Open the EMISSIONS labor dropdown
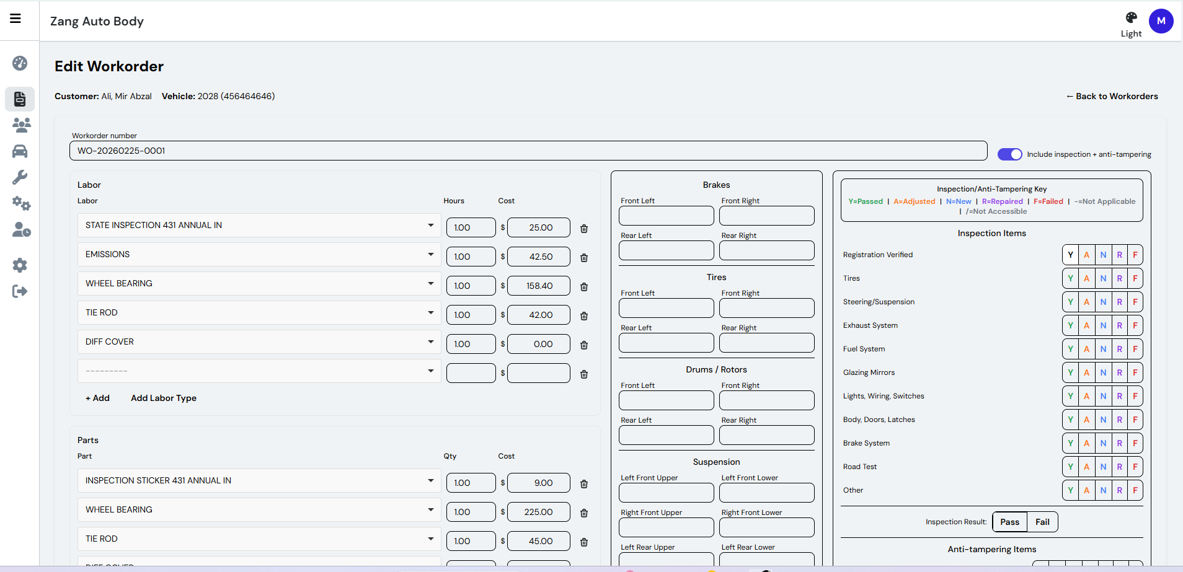This screenshot has width=1183, height=572. pyautogui.click(x=259, y=255)
